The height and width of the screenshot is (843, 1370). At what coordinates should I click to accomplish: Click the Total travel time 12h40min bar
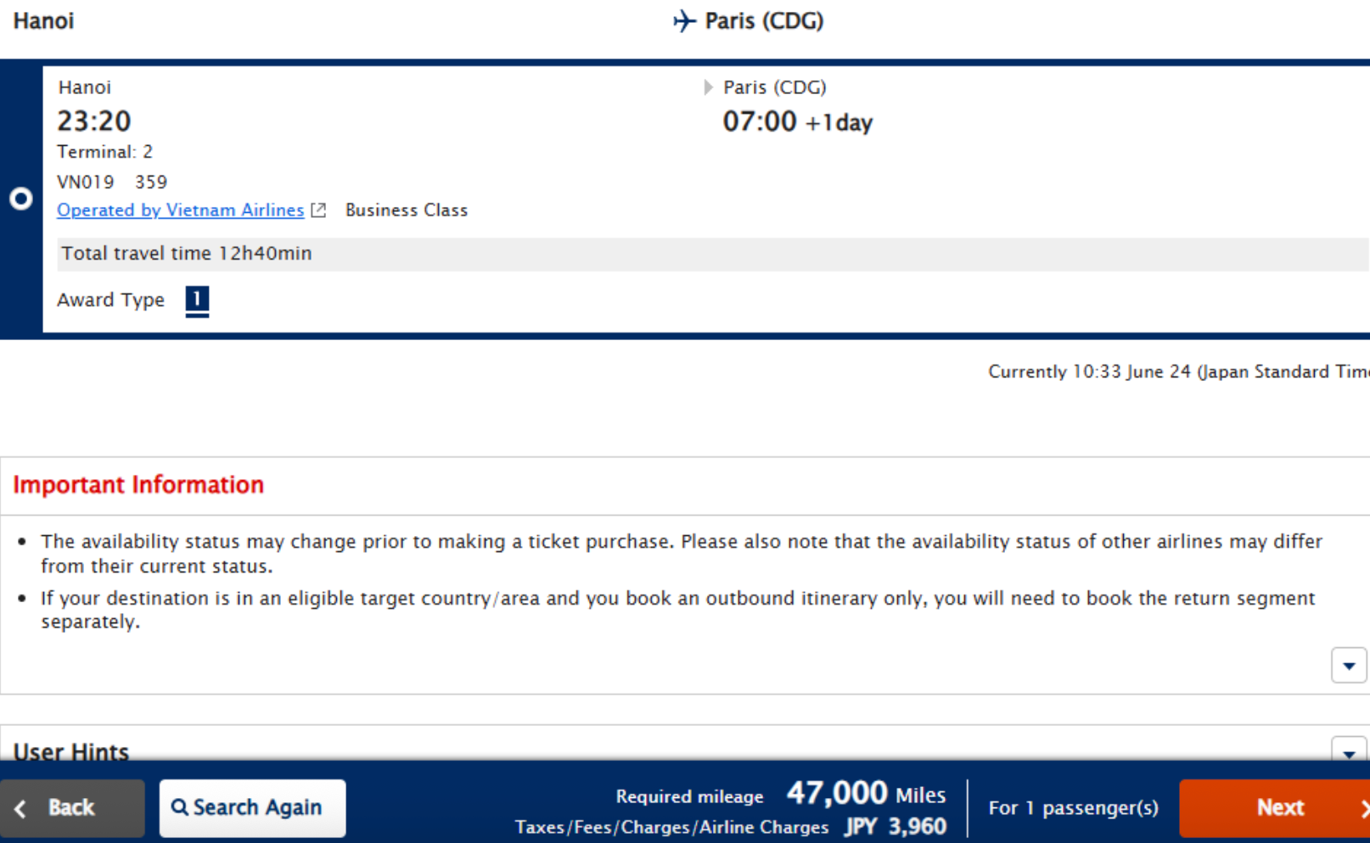713,254
